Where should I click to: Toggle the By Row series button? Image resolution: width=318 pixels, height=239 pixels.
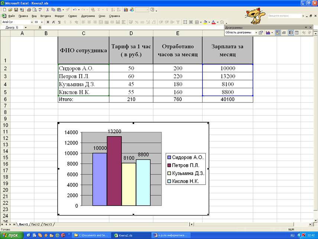pos(291,33)
